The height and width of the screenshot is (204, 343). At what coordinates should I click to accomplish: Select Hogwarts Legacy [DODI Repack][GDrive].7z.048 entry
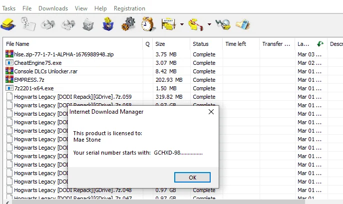point(73,190)
